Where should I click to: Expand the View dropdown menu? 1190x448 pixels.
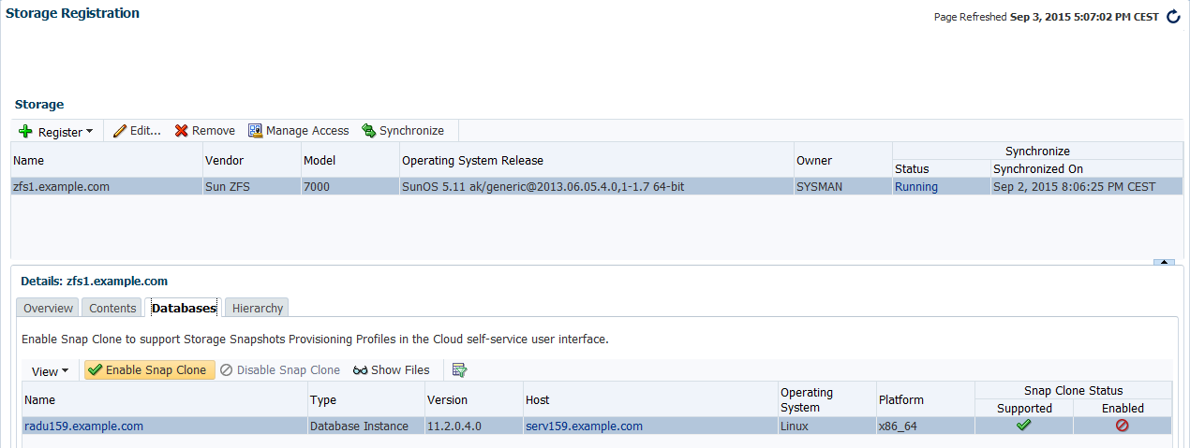pos(51,371)
